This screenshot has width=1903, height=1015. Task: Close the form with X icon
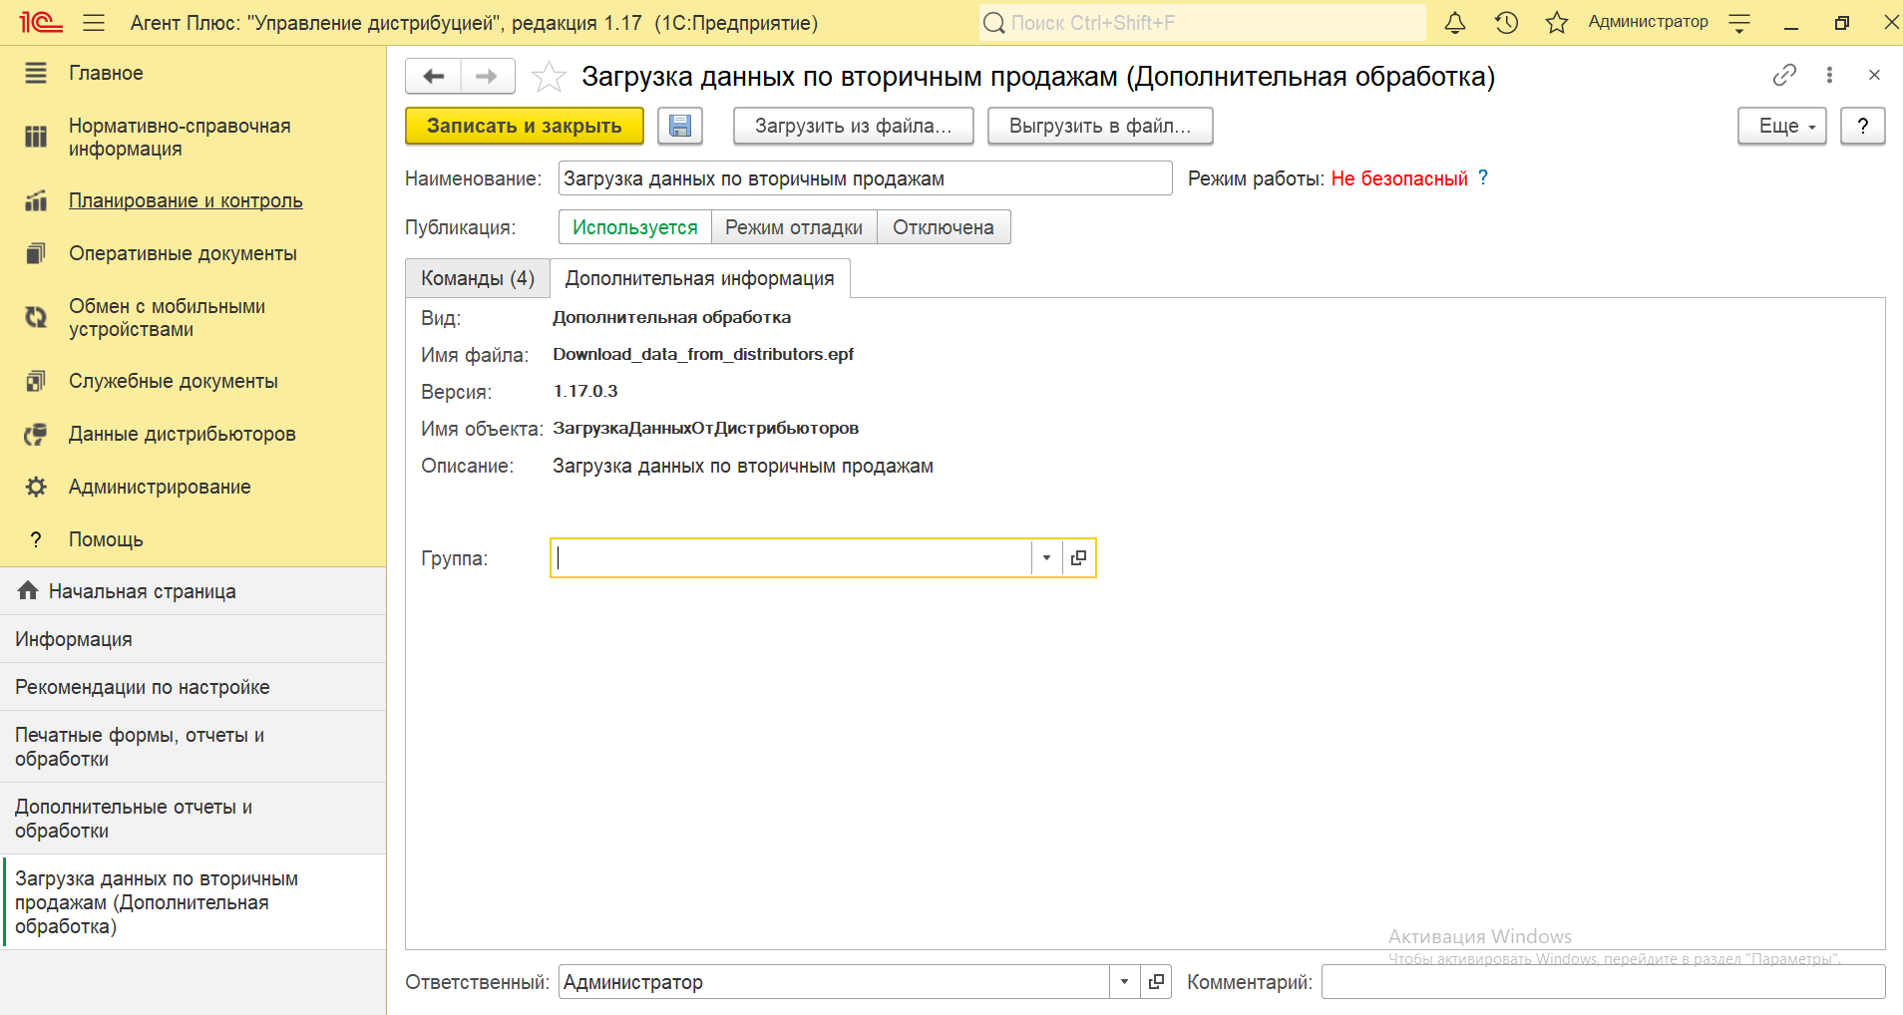(x=1874, y=75)
